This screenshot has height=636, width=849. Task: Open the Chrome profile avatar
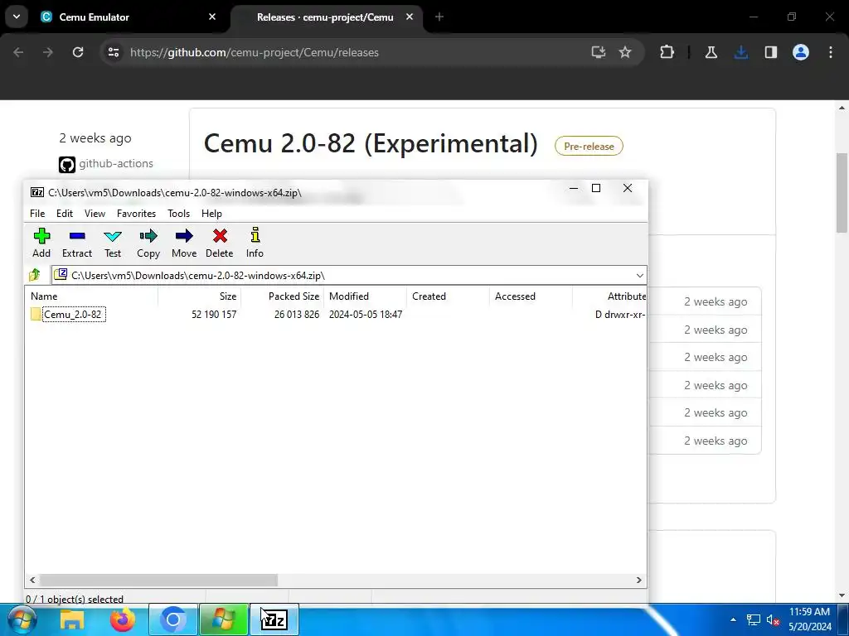tap(801, 52)
